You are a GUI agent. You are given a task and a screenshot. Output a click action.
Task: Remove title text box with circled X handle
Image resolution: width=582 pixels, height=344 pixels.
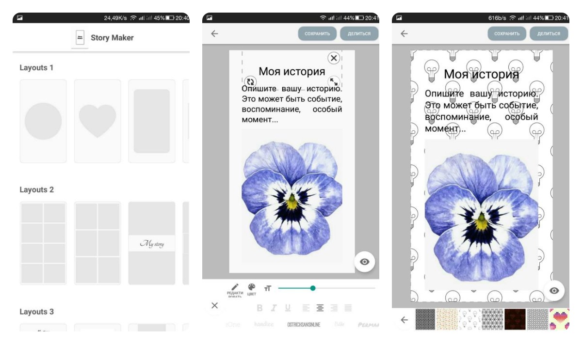334,58
